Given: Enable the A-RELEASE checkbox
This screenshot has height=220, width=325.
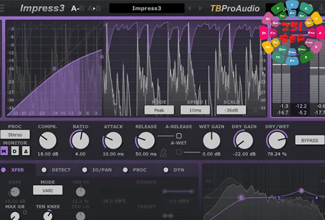Looking at the screenshot, I should pyautogui.click(x=179, y=136).
